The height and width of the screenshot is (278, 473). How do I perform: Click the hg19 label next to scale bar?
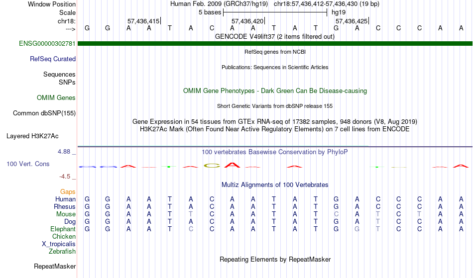coord(339,12)
